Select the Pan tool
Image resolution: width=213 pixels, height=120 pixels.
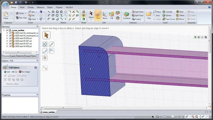(31, 16)
